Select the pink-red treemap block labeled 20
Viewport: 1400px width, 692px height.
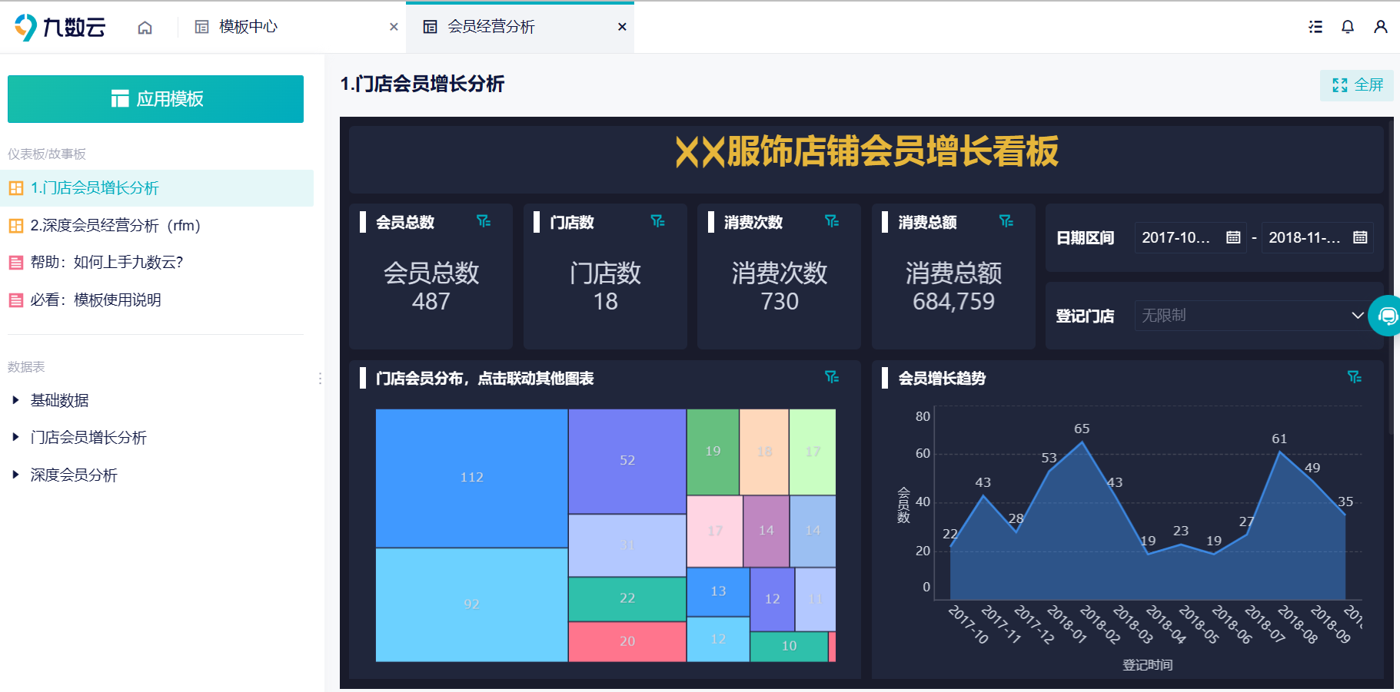click(627, 641)
